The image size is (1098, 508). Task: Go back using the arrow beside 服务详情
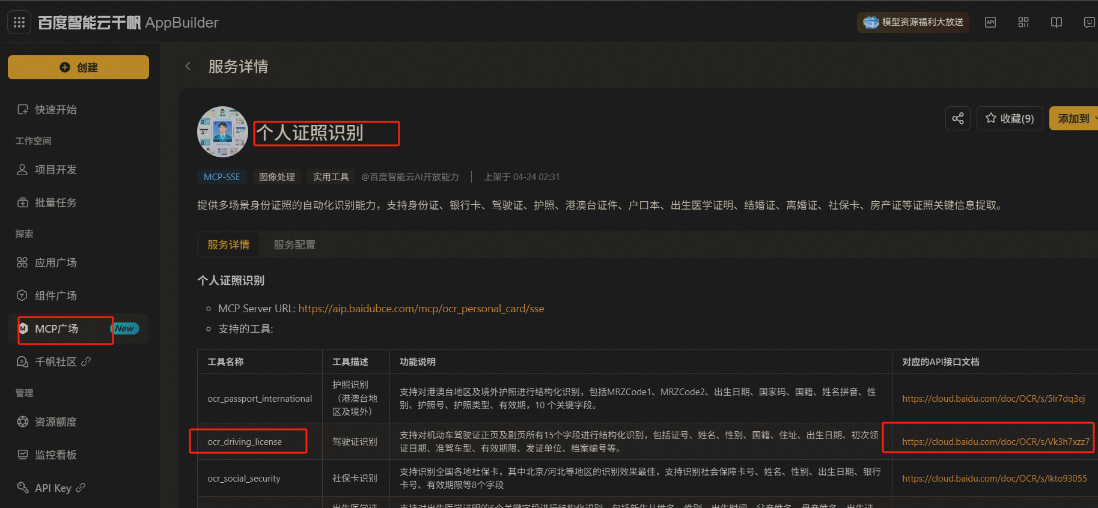coord(188,66)
